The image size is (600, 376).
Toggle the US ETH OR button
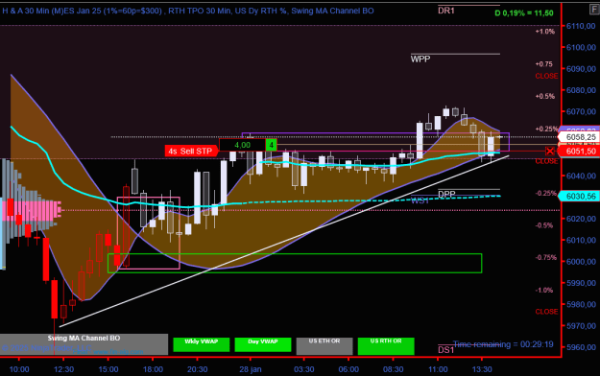point(324,345)
